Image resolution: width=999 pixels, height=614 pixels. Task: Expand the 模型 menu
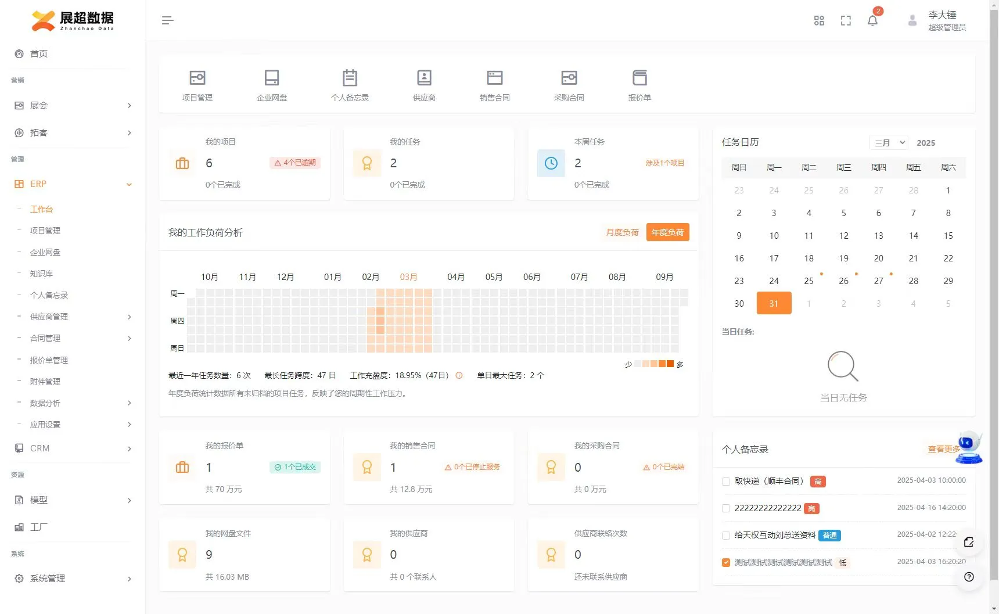coord(73,500)
